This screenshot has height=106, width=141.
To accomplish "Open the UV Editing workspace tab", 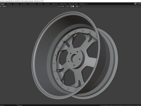I will 23,4.
